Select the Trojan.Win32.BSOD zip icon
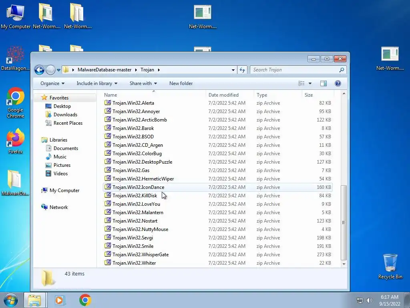Screen dimensions: 410x308 point(107,136)
